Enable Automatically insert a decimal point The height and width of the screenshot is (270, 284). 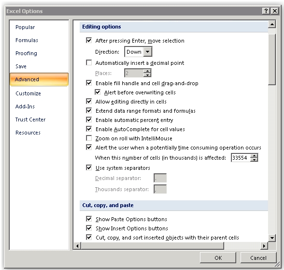tap(89, 63)
